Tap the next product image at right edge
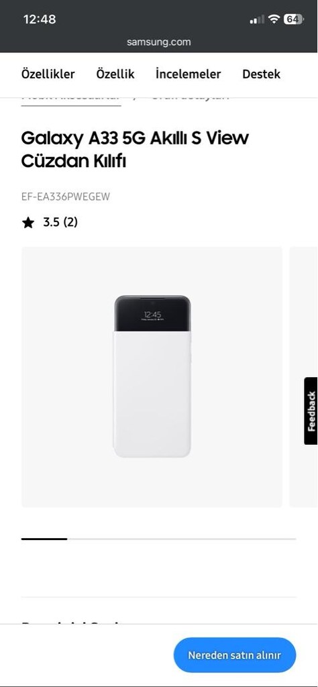 [303, 377]
